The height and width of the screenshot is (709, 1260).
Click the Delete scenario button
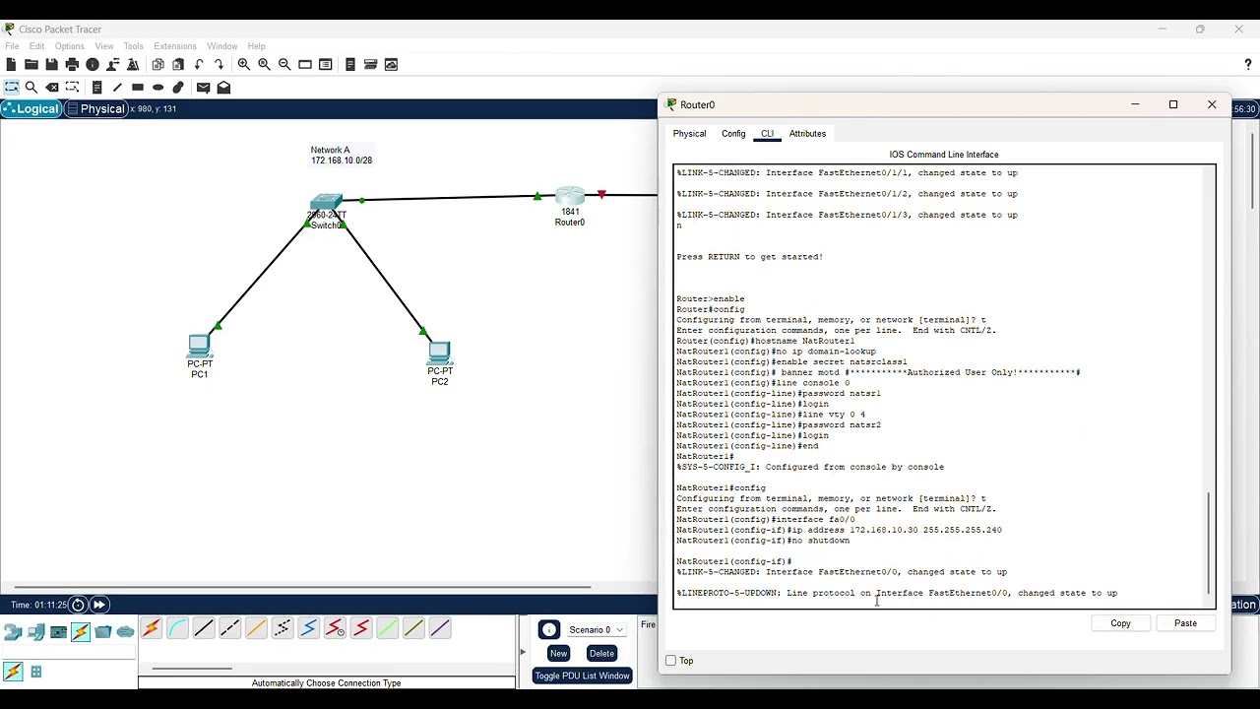[x=601, y=653]
